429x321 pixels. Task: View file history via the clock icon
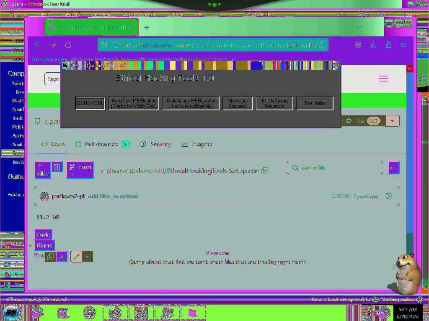[x=388, y=196]
